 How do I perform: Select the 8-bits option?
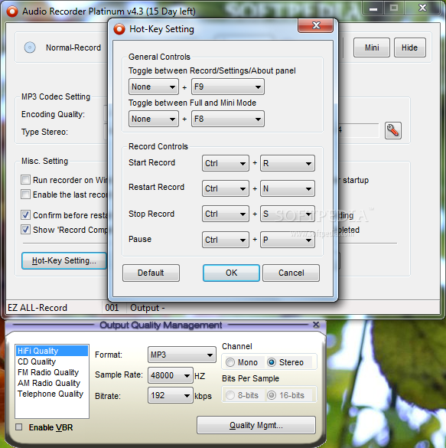(230, 395)
